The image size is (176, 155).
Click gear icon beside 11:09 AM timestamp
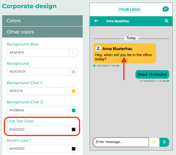pyautogui.click(x=94, y=66)
